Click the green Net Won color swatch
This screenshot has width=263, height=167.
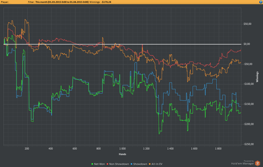[x=92, y=164]
